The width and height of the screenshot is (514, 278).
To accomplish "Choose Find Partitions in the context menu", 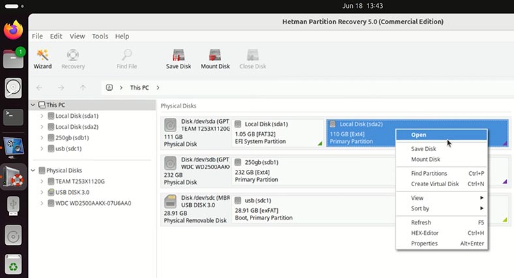I will tap(441, 173).
